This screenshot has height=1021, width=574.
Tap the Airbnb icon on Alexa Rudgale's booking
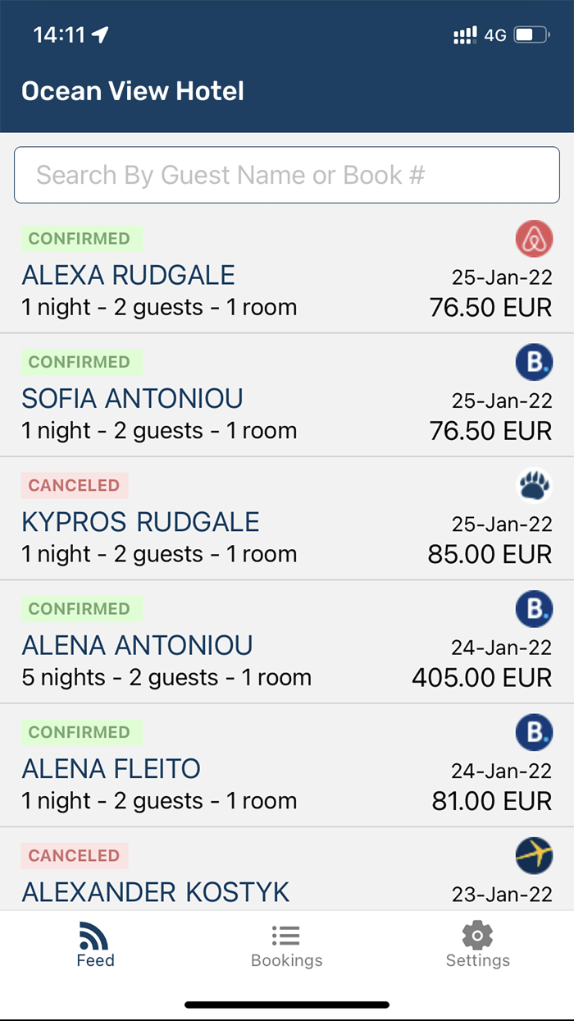click(534, 240)
